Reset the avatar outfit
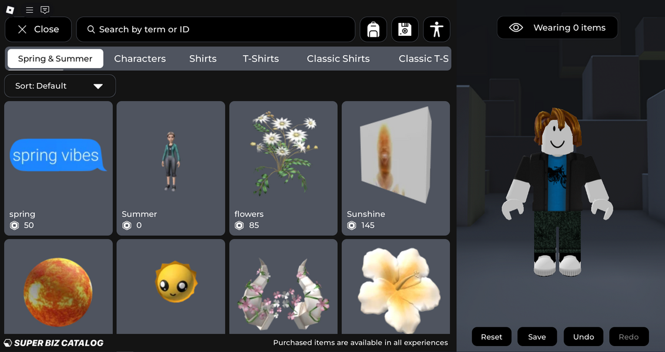 (x=492, y=337)
